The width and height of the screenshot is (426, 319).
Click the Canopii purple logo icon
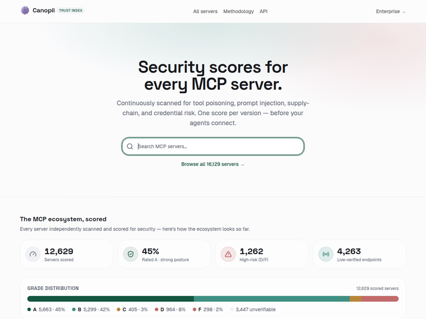point(25,11)
